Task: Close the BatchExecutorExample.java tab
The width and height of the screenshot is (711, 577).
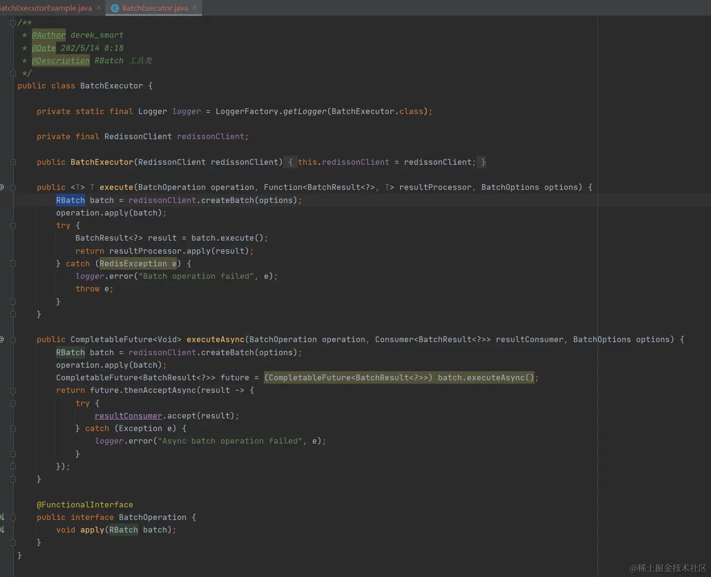Action: coord(99,8)
